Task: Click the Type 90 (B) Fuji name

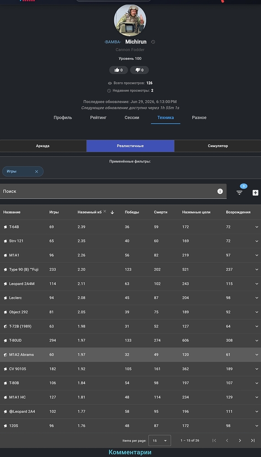Action: (24, 270)
